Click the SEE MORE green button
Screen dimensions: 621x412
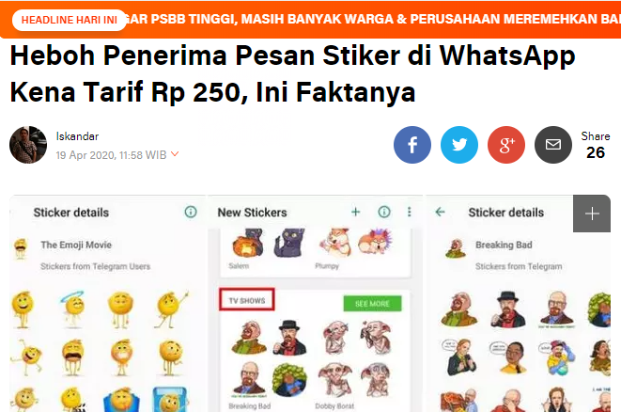click(x=372, y=304)
